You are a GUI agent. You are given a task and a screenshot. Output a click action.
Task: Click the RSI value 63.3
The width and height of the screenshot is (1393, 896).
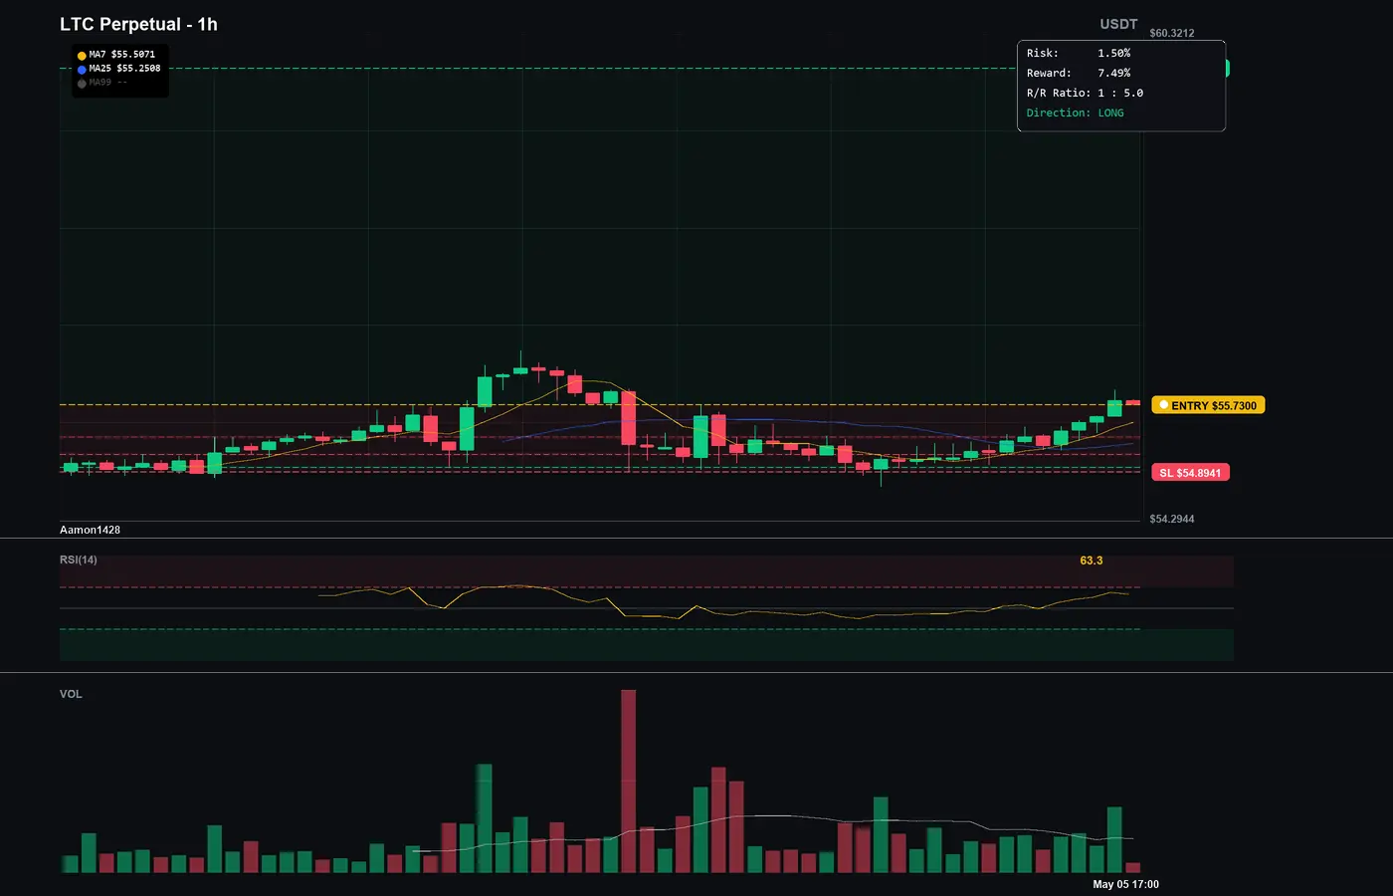pyautogui.click(x=1092, y=560)
